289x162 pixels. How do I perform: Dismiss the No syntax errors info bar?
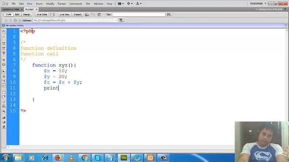click(286, 26)
